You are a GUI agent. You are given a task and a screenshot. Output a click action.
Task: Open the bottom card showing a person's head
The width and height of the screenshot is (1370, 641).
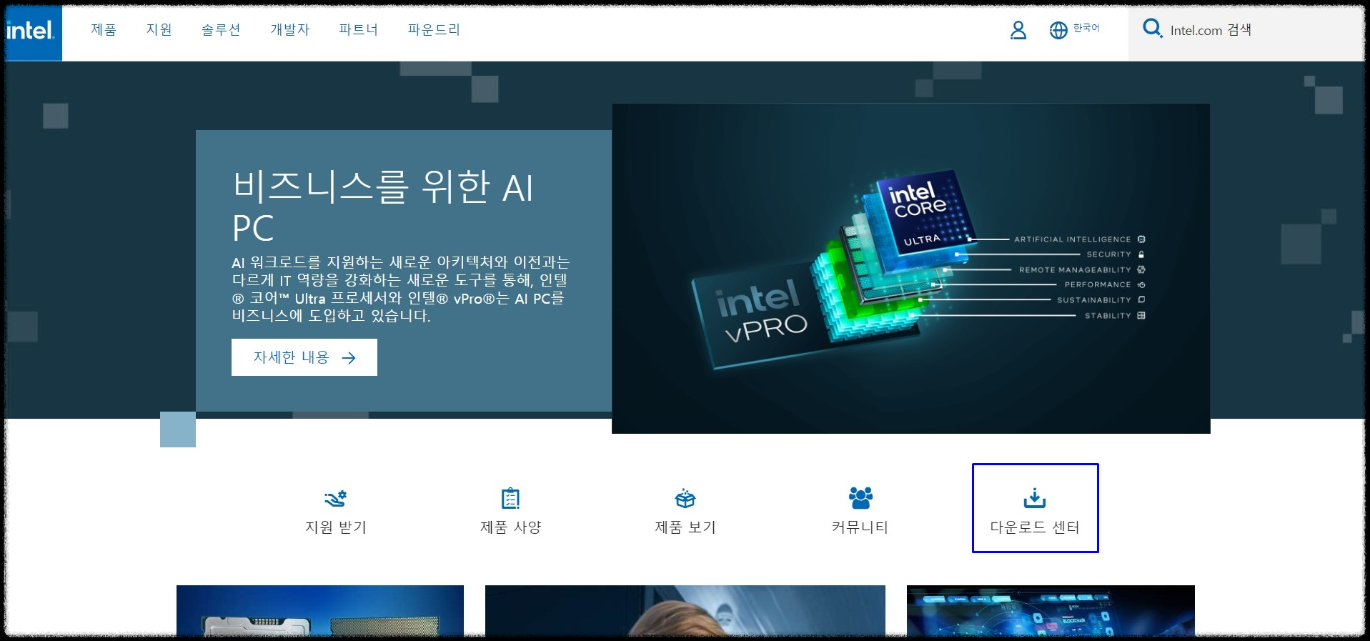pos(685,611)
